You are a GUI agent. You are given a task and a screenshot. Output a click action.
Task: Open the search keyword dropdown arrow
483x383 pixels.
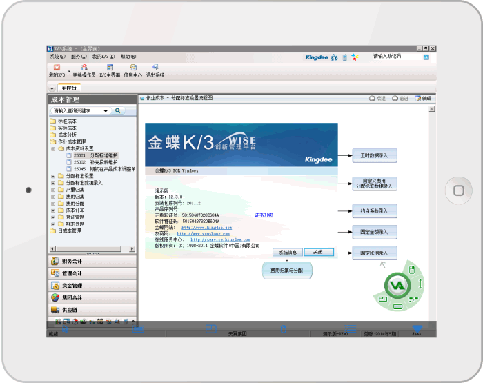(106, 110)
